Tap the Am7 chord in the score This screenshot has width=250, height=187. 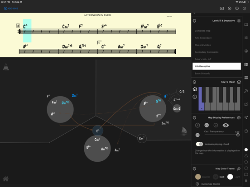coord(121,47)
